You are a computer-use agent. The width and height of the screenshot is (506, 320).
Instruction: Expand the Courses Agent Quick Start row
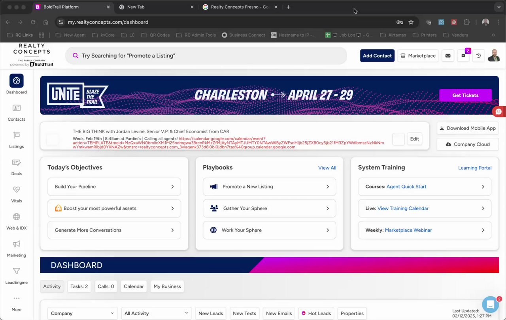tap(425, 187)
